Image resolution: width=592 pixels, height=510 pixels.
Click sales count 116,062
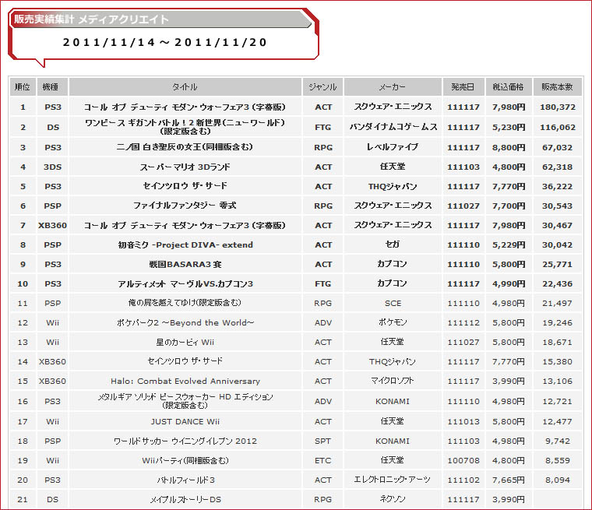[558, 128]
